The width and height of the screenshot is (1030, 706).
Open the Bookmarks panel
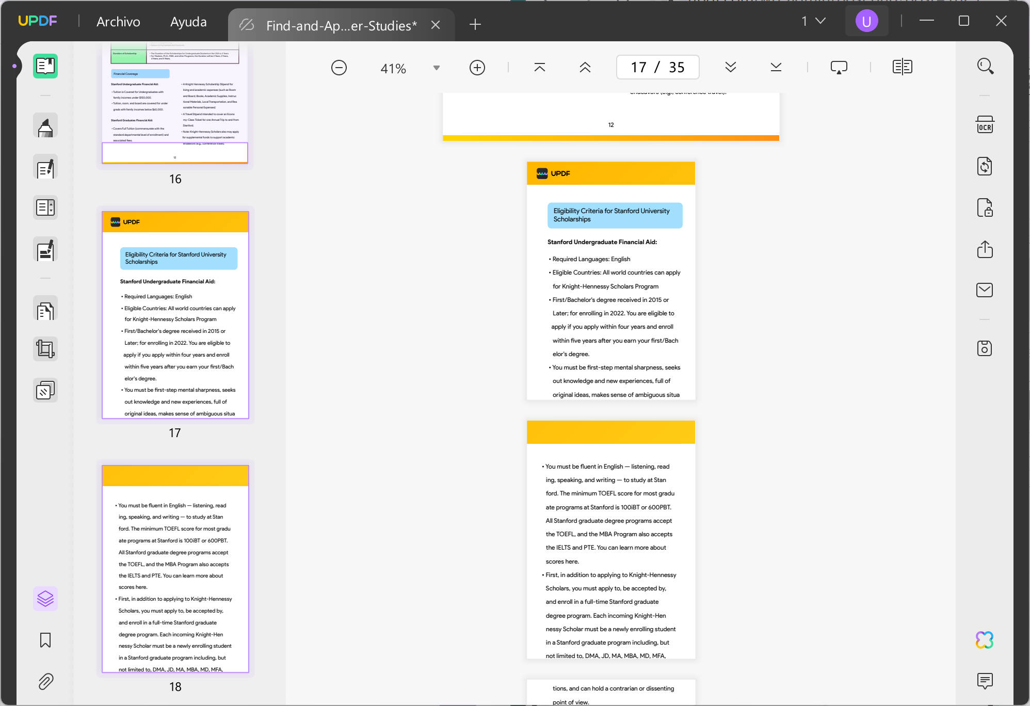45,640
